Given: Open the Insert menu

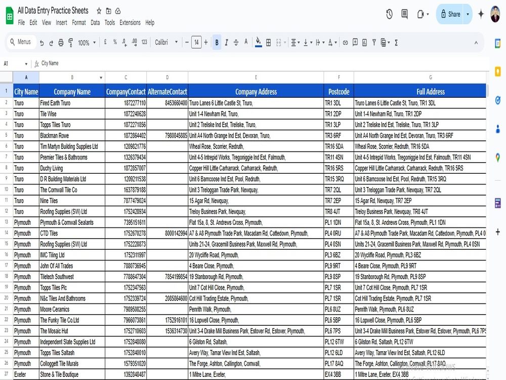Looking at the screenshot, I should coord(61,23).
